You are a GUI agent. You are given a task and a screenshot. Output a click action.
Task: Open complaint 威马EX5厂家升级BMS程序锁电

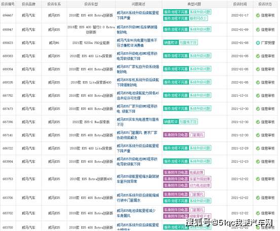point(137,109)
